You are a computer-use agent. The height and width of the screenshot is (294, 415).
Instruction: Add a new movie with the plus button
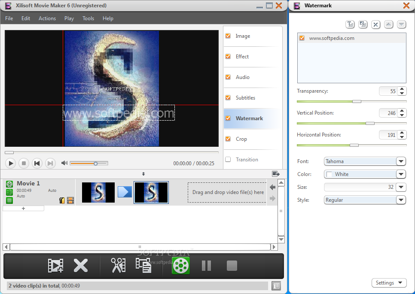(x=23, y=208)
